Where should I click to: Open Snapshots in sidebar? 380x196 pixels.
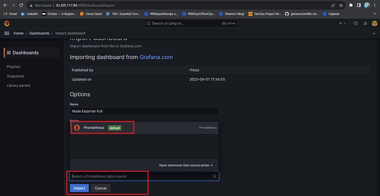tap(16, 76)
